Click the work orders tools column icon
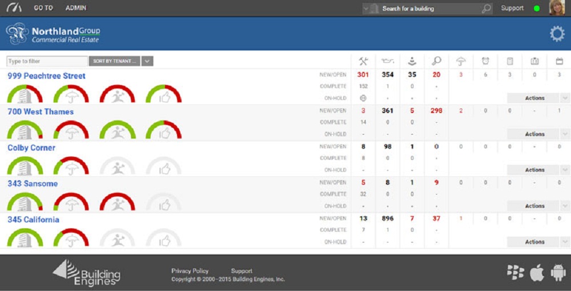The width and height of the screenshot is (571, 291). tap(363, 61)
